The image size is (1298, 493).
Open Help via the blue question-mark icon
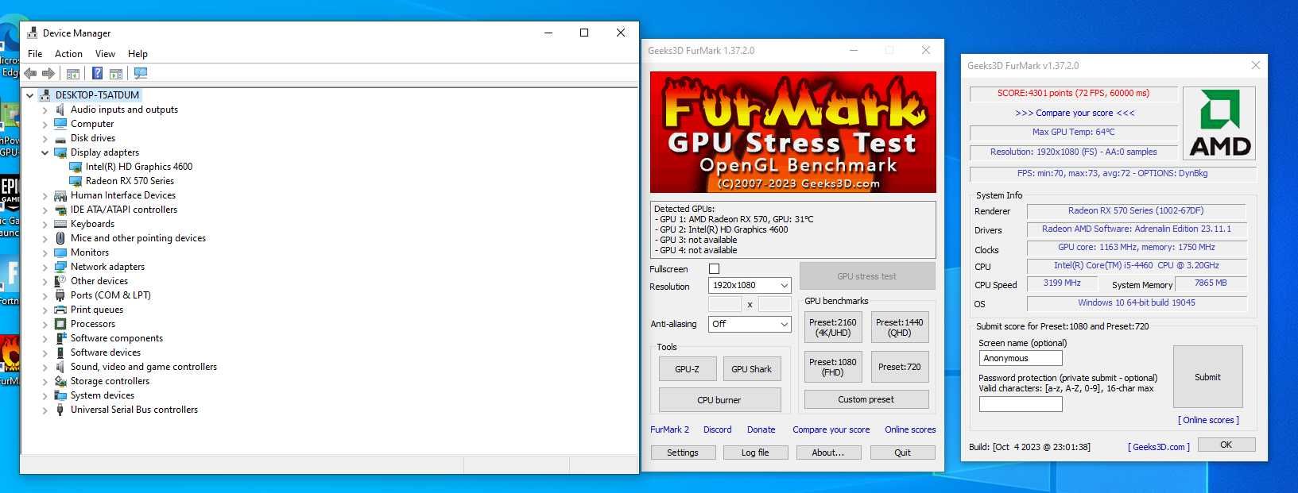[x=97, y=74]
